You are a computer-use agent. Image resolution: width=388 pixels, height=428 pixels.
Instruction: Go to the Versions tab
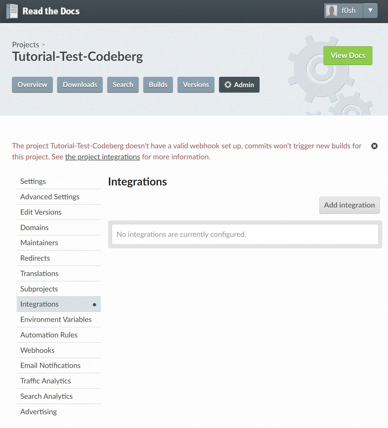tap(196, 85)
